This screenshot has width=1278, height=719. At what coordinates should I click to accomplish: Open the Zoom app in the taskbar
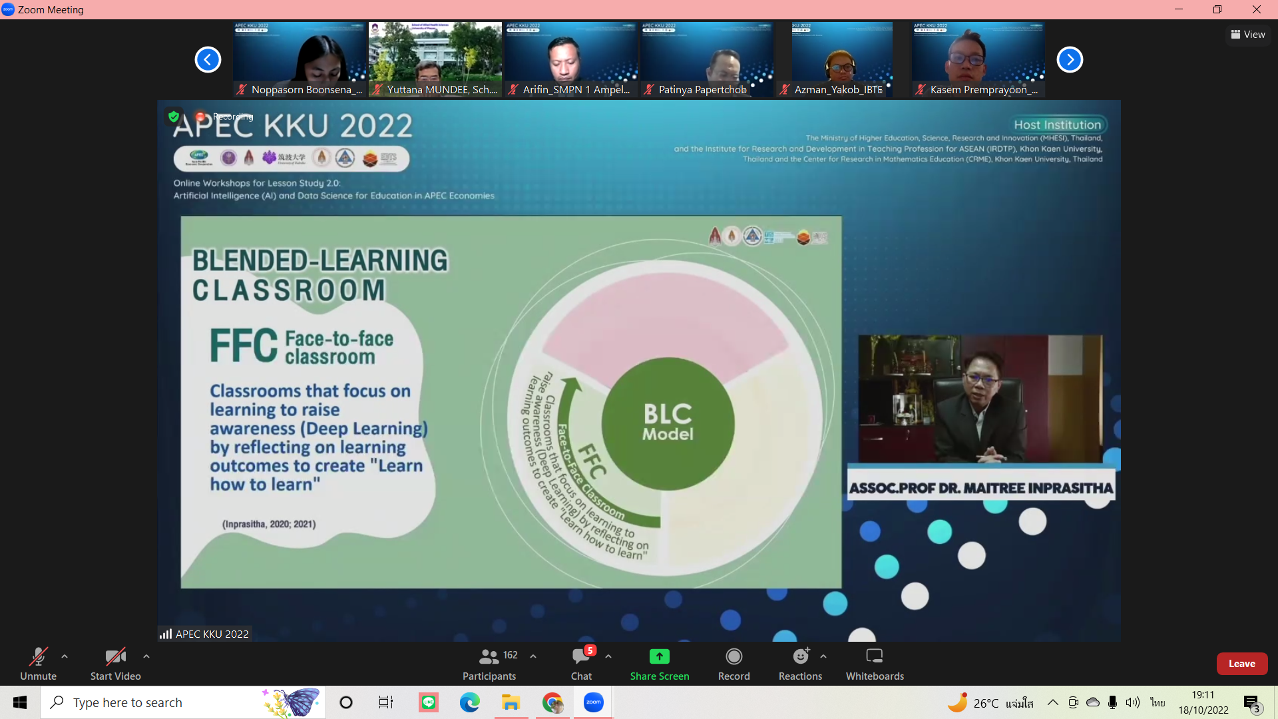(593, 702)
